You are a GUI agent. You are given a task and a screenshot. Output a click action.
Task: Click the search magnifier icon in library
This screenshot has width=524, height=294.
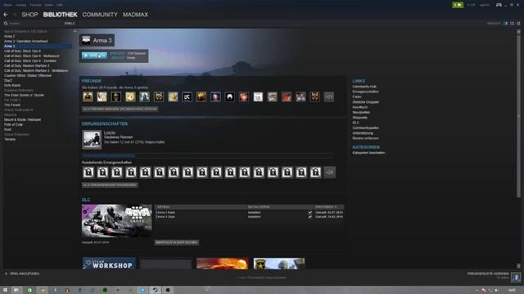click(6, 24)
